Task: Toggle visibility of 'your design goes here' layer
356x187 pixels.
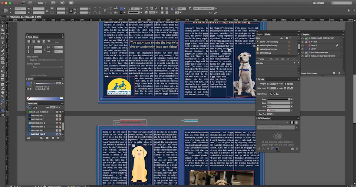Action: [303, 52]
